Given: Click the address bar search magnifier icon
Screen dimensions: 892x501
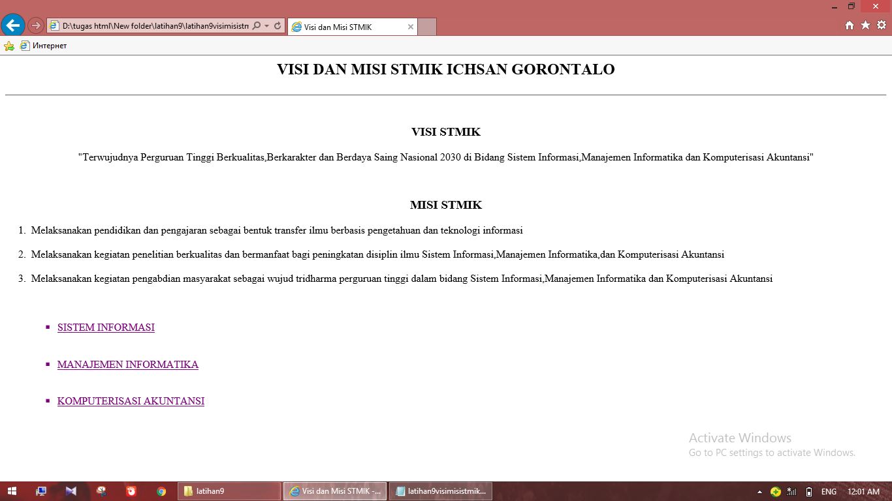Looking at the screenshot, I should (257, 26).
